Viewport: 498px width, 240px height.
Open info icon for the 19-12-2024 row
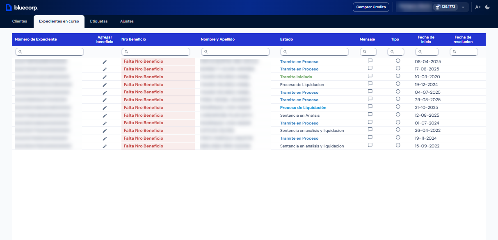(x=398, y=84)
